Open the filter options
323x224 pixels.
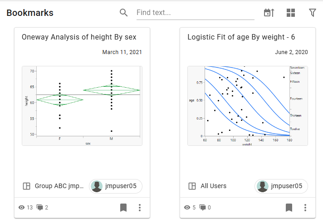pyautogui.click(x=313, y=13)
